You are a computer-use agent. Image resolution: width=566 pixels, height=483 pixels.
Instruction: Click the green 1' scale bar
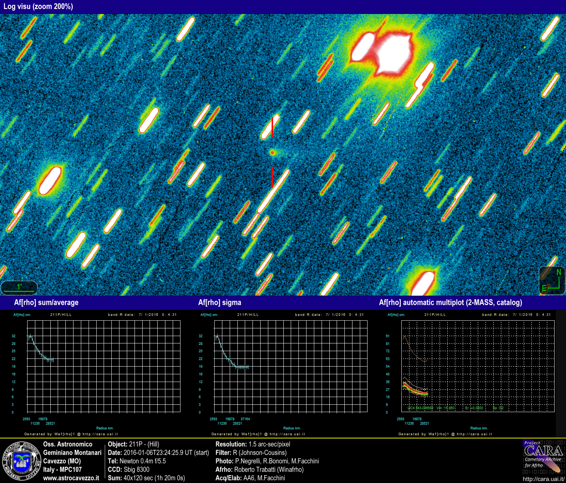click(19, 288)
